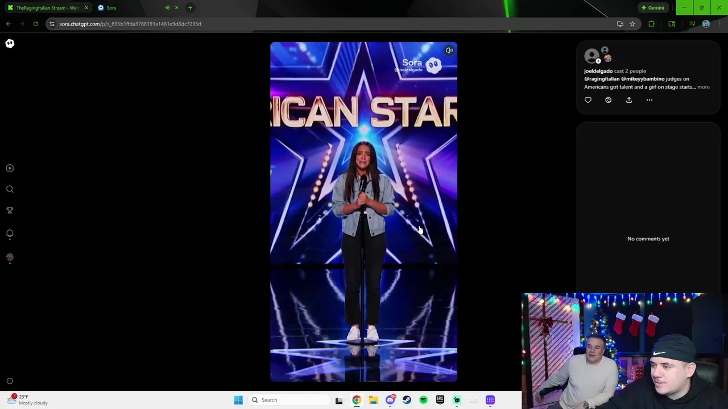This screenshot has height=409, width=728.
Task: Click the "cast 2 people" text
Action: [x=630, y=71]
